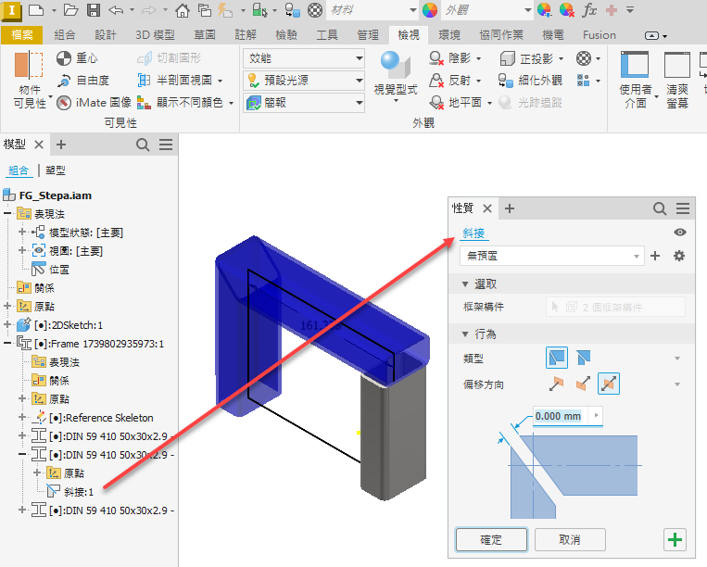Click Show Different Colors (顯示不同顏色) icon
Image resolution: width=707 pixels, height=567 pixels.
click(144, 103)
